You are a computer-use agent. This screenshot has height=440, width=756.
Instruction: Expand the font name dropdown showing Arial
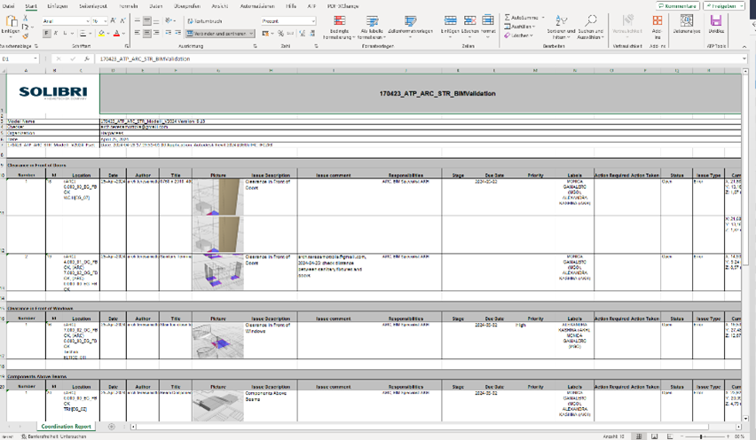[x=86, y=20]
